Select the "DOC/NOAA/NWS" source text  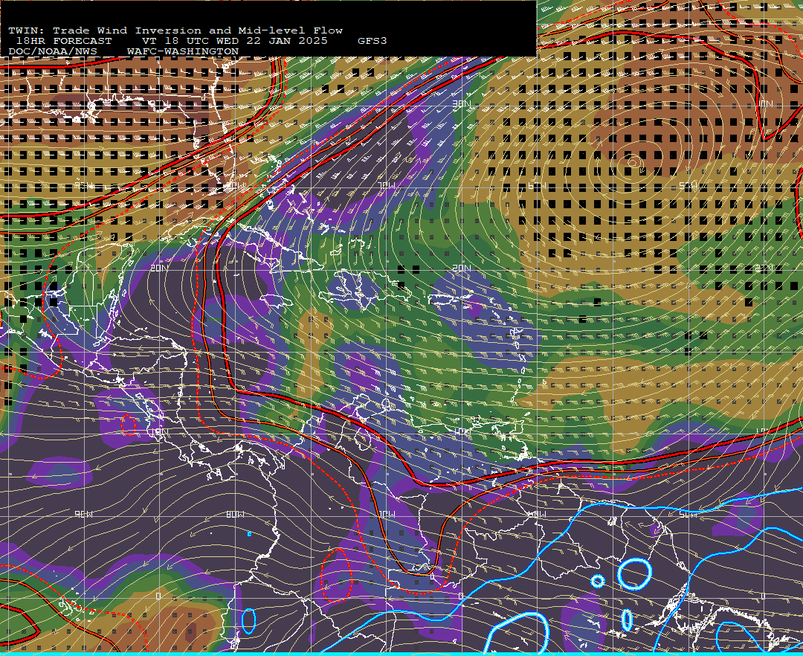[52, 52]
